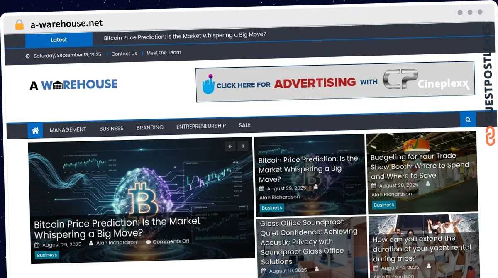This screenshot has height=278, width=498.
Task: Click comments bubble icon on featured post
Action: coord(148,242)
